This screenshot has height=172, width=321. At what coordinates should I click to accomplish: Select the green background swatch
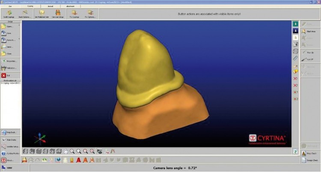click(x=295, y=24)
